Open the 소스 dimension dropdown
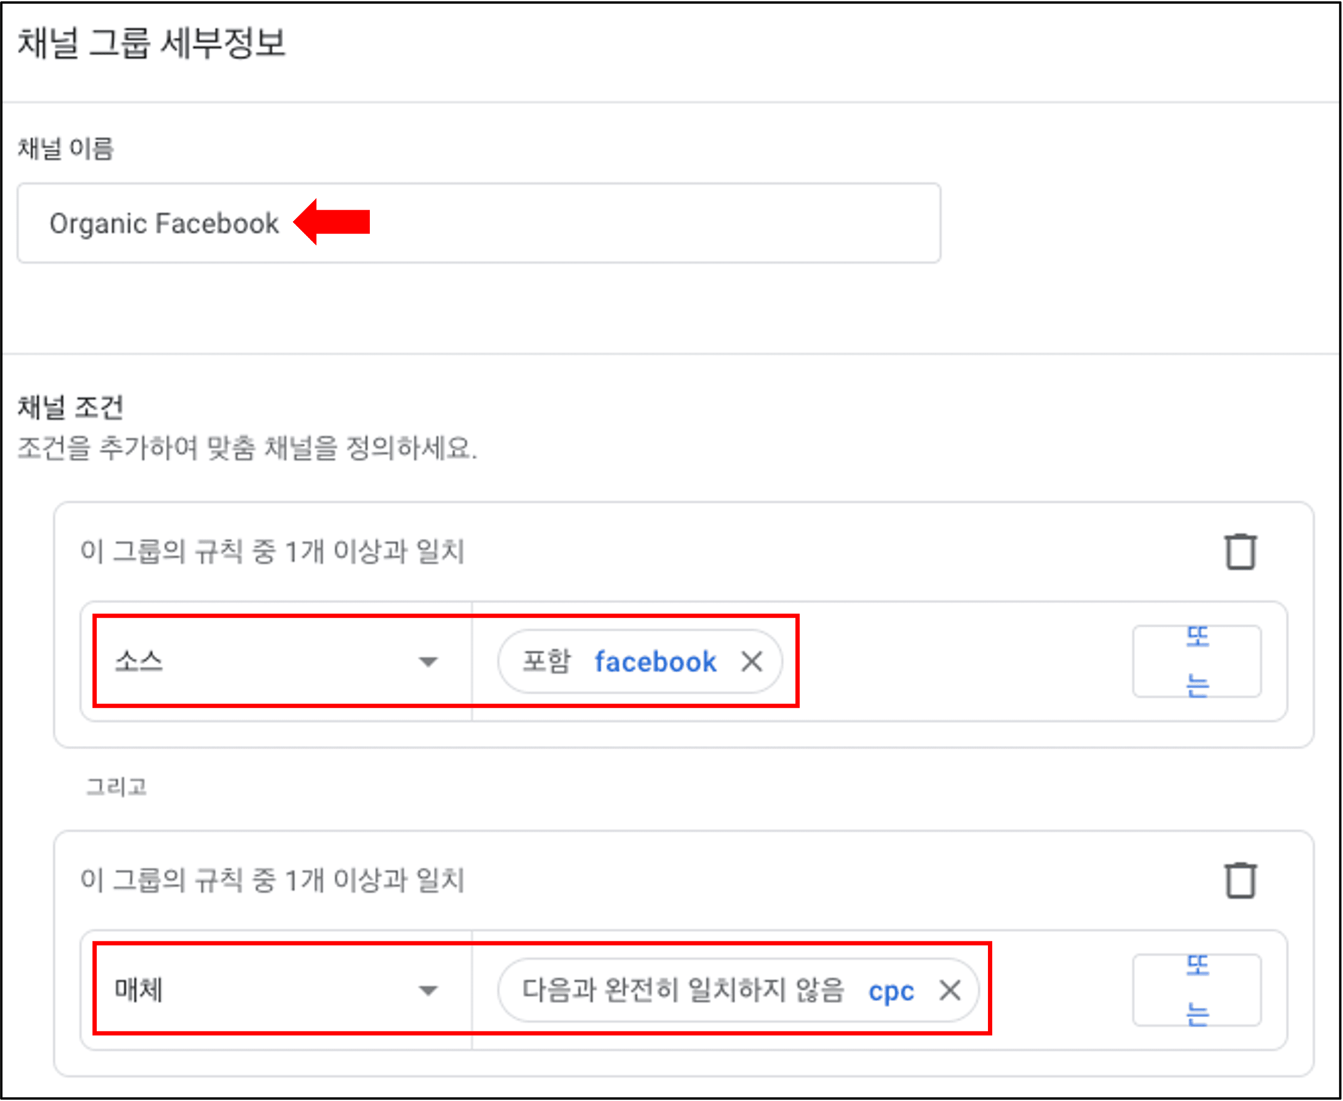The image size is (1343, 1101). [x=276, y=662]
